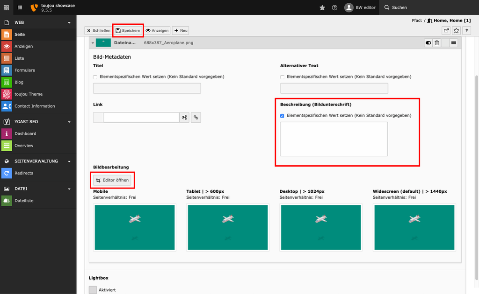Open the help question mark in top bar
Screen dimensions: 479x294
334,7
